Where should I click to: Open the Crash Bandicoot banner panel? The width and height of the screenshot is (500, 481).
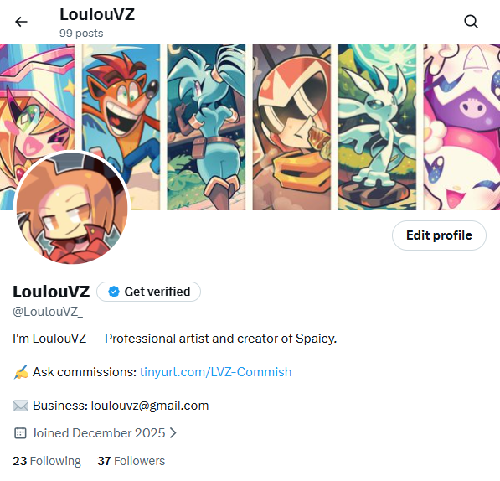121,127
